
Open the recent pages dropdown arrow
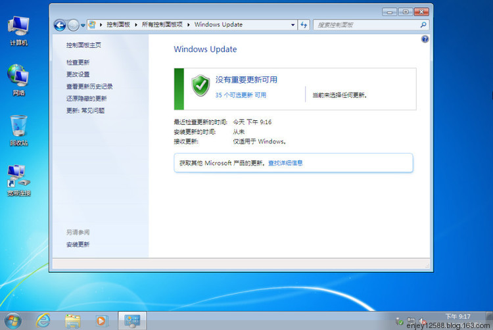coord(83,25)
